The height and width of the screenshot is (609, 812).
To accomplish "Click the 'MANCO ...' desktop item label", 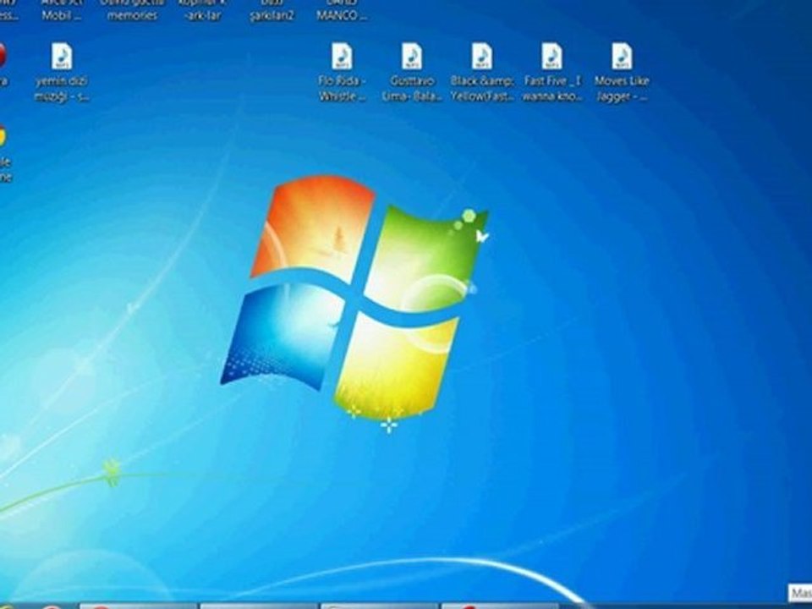I will click(x=342, y=15).
